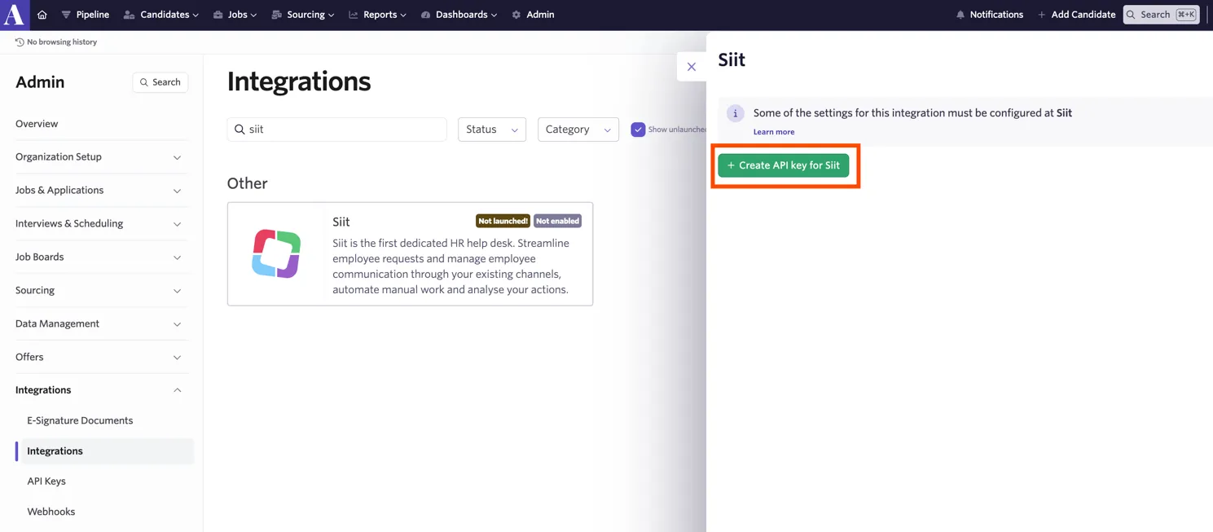Image resolution: width=1213 pixels, height=532 pixels.
Task: Click the Not launched! badge
Action: point(503,221)
